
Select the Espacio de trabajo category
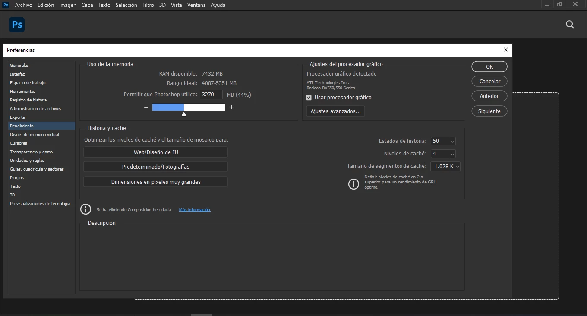tap(41, 83)
